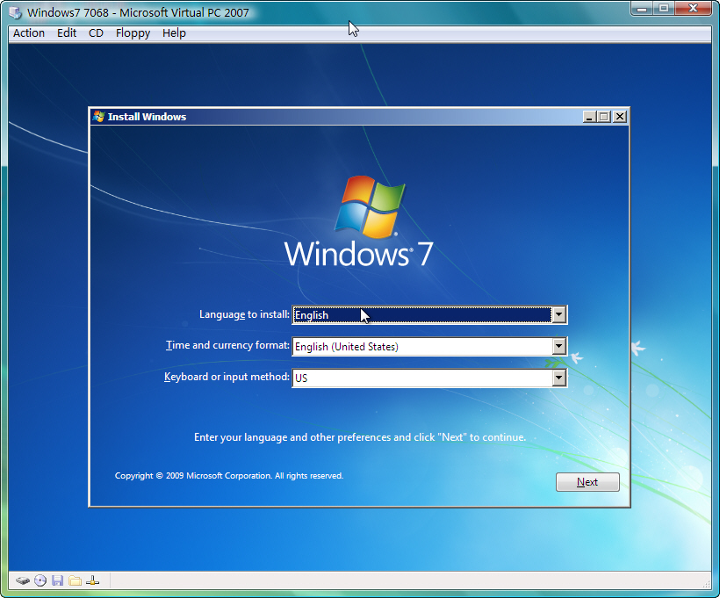Click the "Windows7 7068 - Microsoft Virtual PC 2007" title
720x598 pixels.
pyautogui.click(x=138, y=12)
